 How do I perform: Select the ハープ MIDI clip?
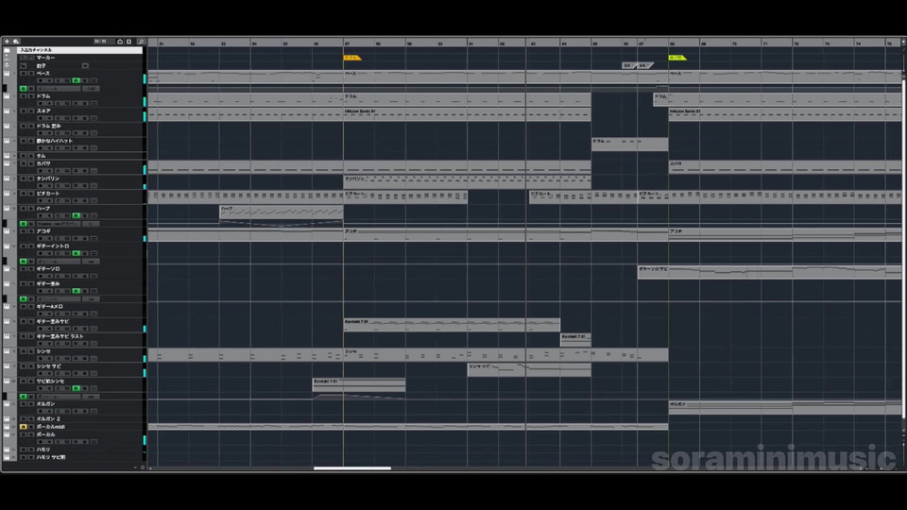tap(282, 212)
